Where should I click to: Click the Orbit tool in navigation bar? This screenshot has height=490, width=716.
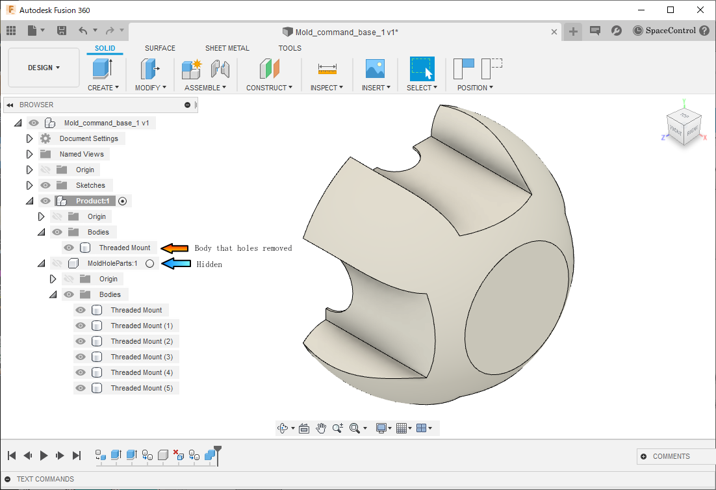tap(283, 428)
